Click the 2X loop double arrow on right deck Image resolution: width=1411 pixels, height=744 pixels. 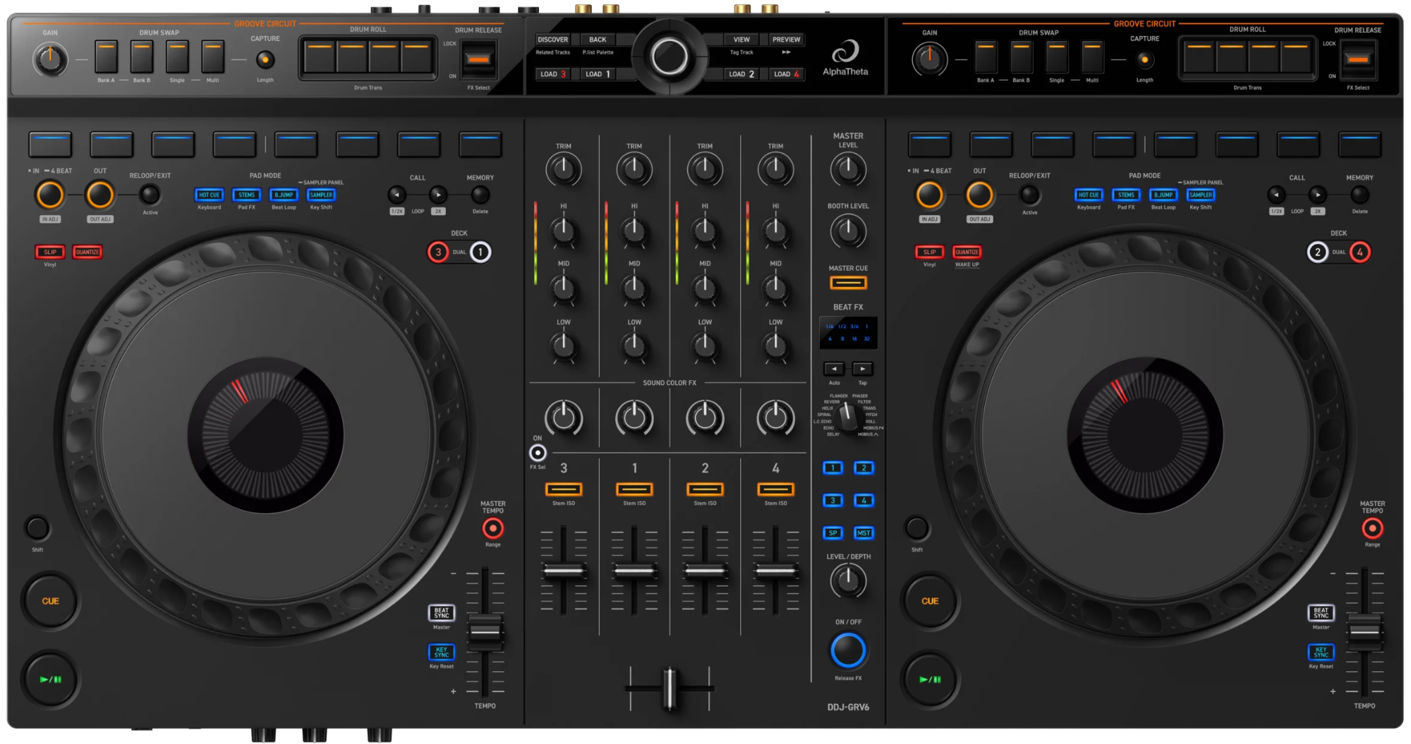pos(1317,195)
